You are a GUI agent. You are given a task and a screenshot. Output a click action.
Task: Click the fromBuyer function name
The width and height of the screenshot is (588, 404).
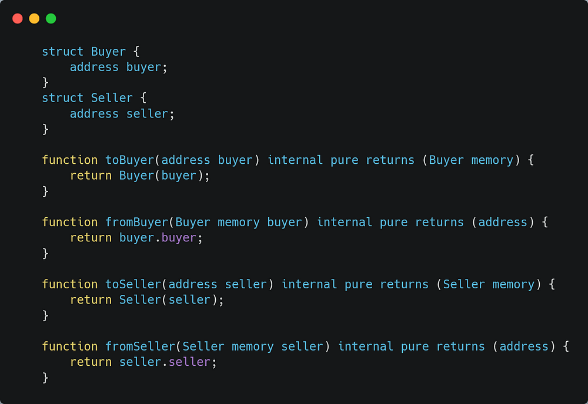point(136,223)
